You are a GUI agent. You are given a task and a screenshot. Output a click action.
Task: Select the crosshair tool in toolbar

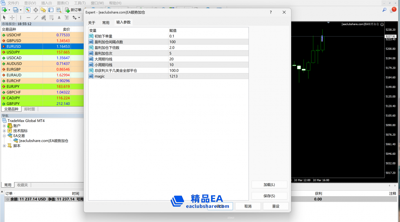pyautogui.click(x=12, y=17)
